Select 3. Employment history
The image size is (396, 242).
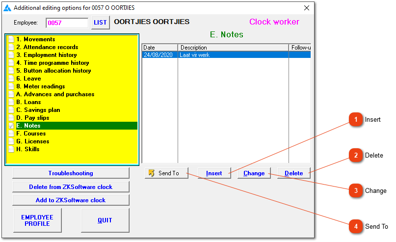click(47, 55)
